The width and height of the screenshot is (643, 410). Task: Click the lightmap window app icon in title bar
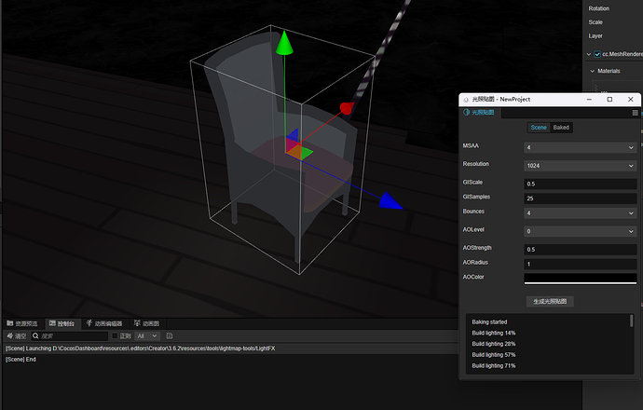[466, 99]
